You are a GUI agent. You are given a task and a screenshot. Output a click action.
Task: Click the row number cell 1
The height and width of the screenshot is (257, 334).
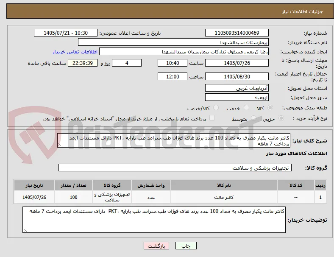click(320, 197)
